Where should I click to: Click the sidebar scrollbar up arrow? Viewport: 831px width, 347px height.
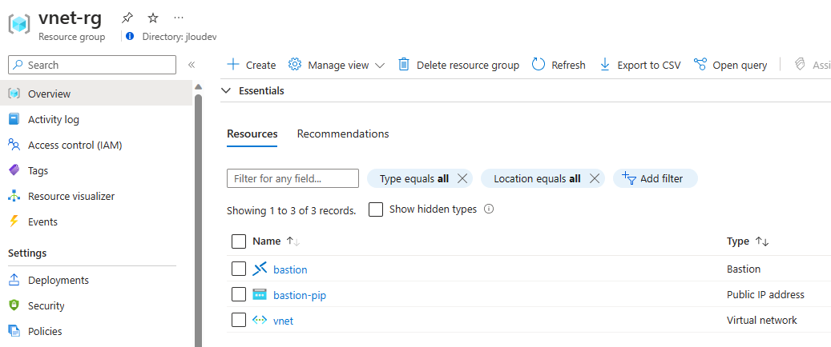click(x=199, y=86)
